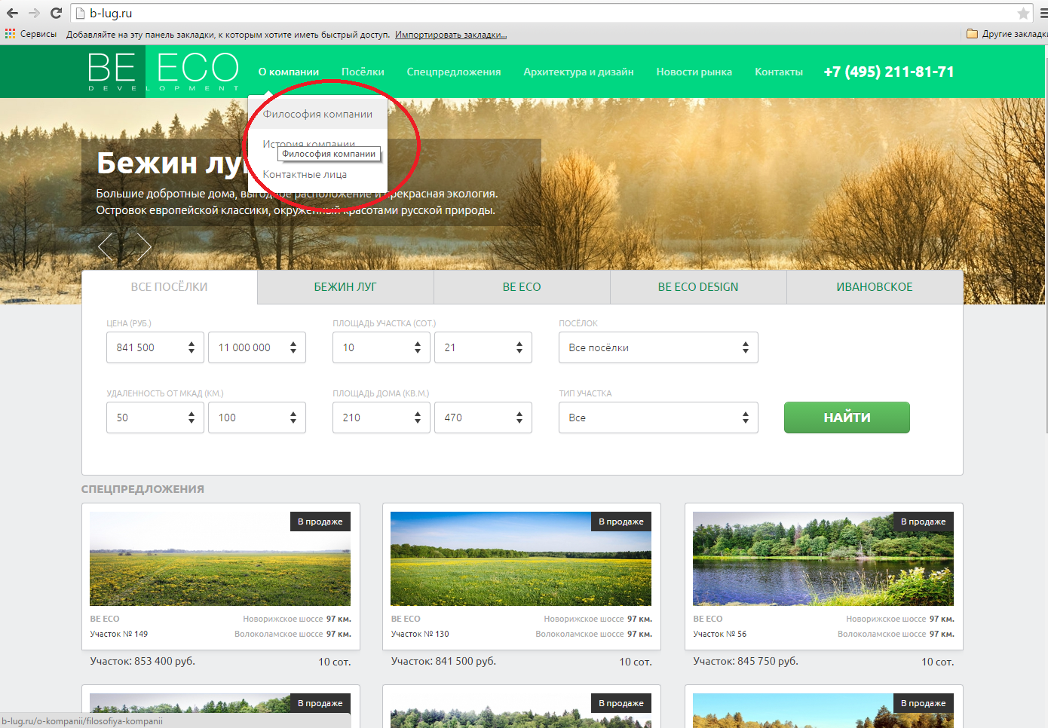1048x728 pixels.
Task: Expand minimum price 841 500 selector
Action: (x=155, y=347)
